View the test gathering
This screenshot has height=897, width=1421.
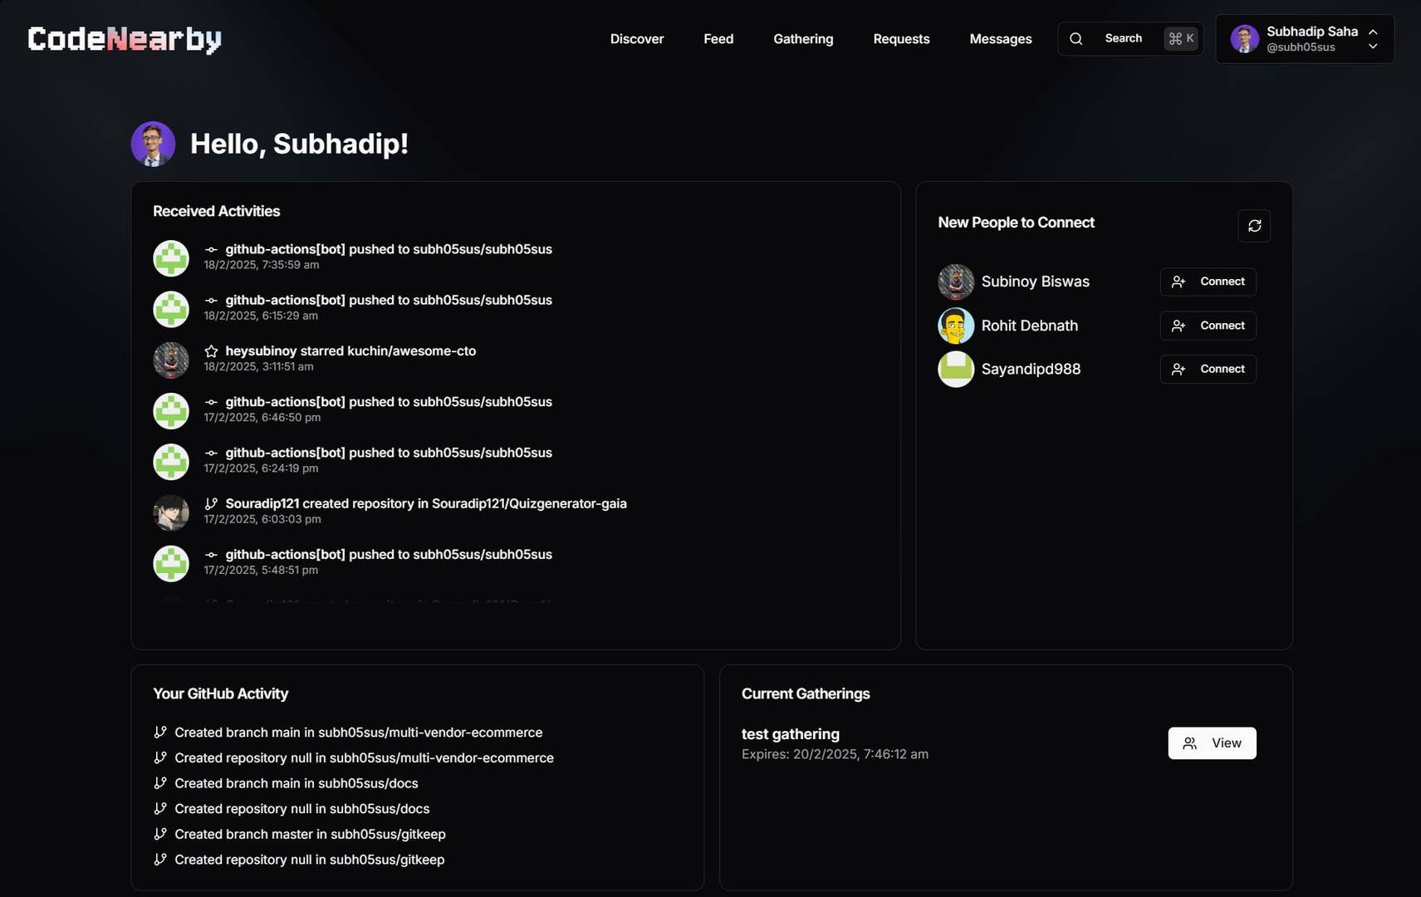[x=1212, y=743]
